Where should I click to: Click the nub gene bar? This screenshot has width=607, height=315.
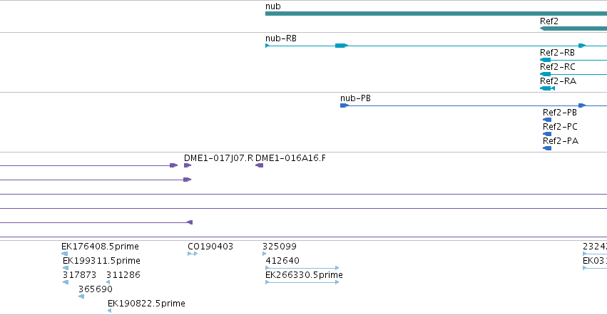pos(436,14)
